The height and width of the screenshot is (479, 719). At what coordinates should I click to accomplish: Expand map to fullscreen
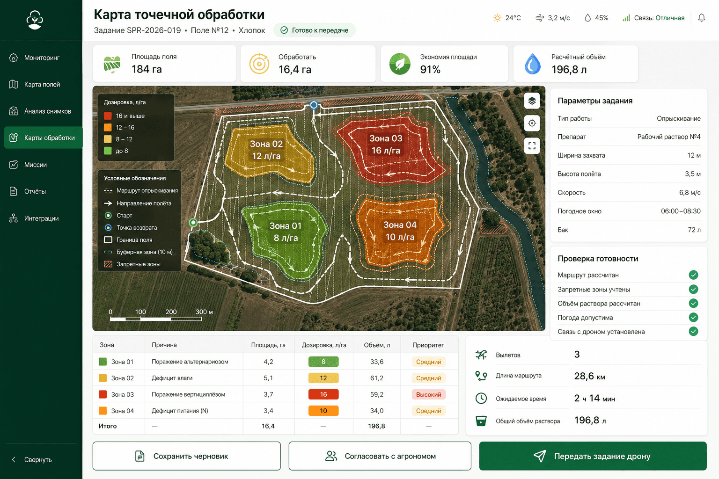pyautogui.click(x=532, y=145)
